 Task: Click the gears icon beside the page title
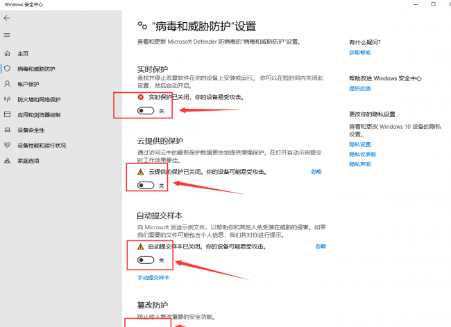(142, 26)
